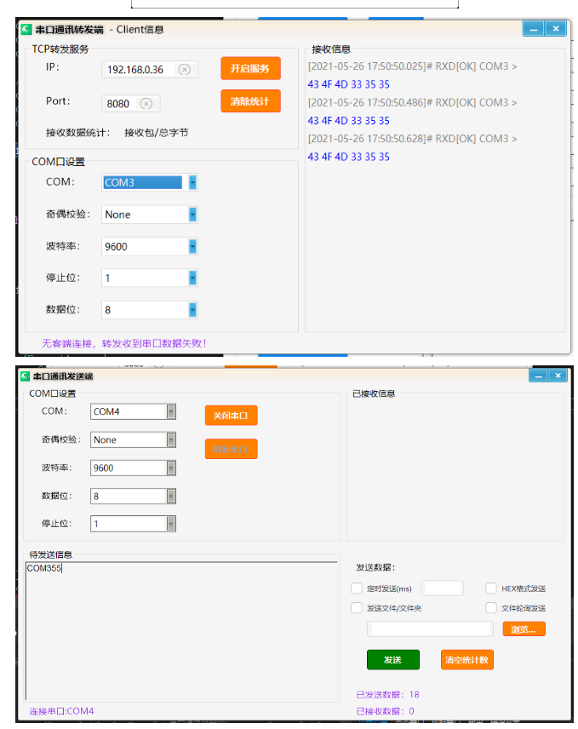Open the COM4 port dropdown in the sender window
The width and height of the screenshot is (578, 729).
(171, 411)
